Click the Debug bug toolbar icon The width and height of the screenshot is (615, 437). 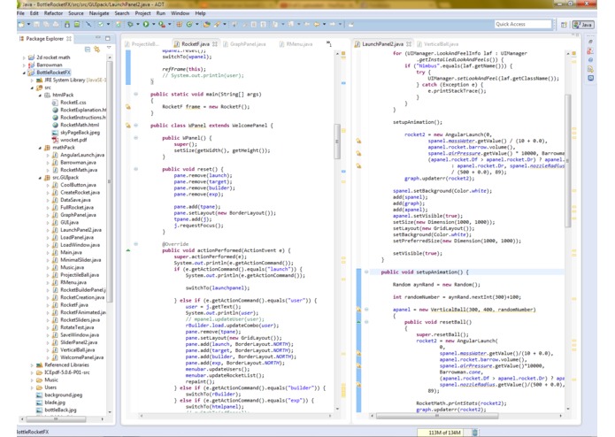[x=131, y=25]
